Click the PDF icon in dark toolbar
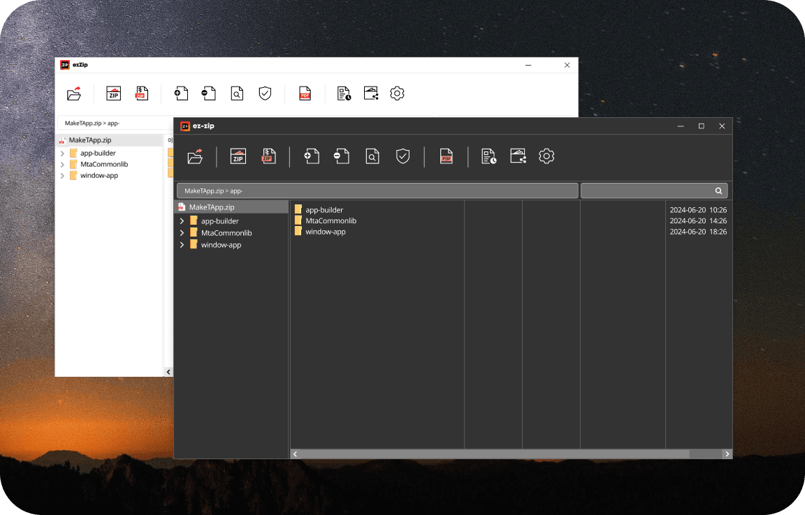 point(446,156)
